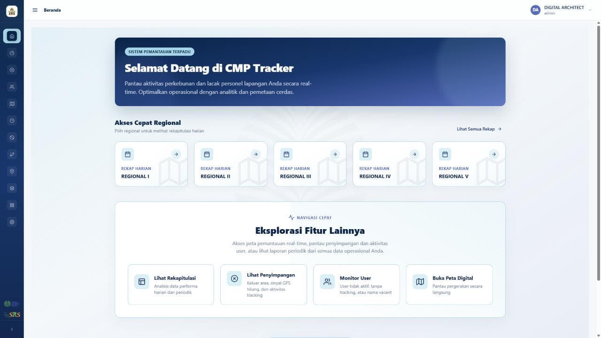The image size is (601, 338).
Task: Open the grid squares icon in sidebar
Action: click(12, 205)
